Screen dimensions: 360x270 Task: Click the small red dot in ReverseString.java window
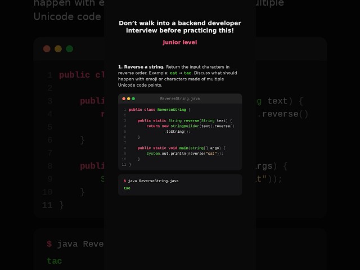click(x=124, y=99)
